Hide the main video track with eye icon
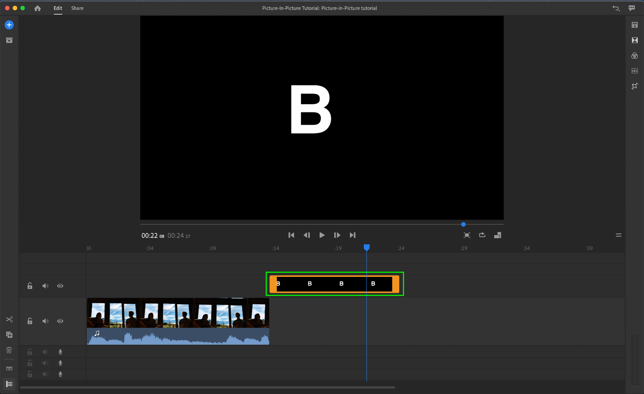 click(x=60, y=321)
